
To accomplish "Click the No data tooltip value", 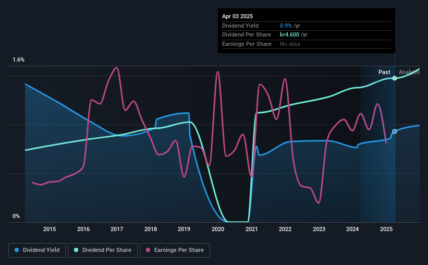I will tap(290, 44).
